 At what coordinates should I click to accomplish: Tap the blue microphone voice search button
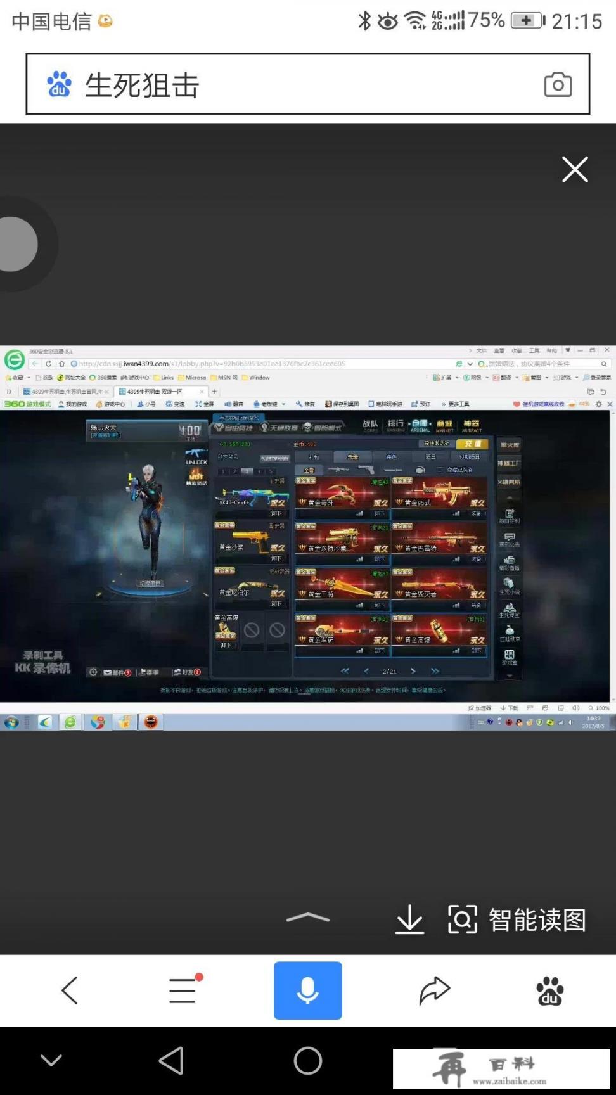tap(308, 990)
